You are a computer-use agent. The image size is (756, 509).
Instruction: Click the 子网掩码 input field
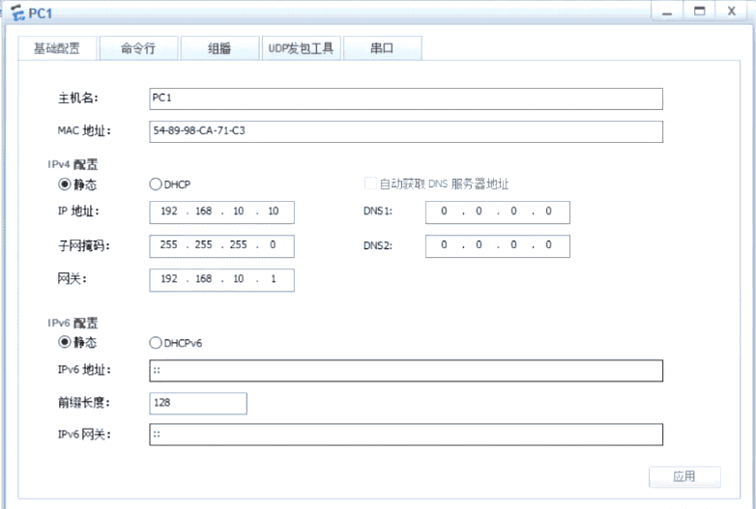(x=221, y=245)
